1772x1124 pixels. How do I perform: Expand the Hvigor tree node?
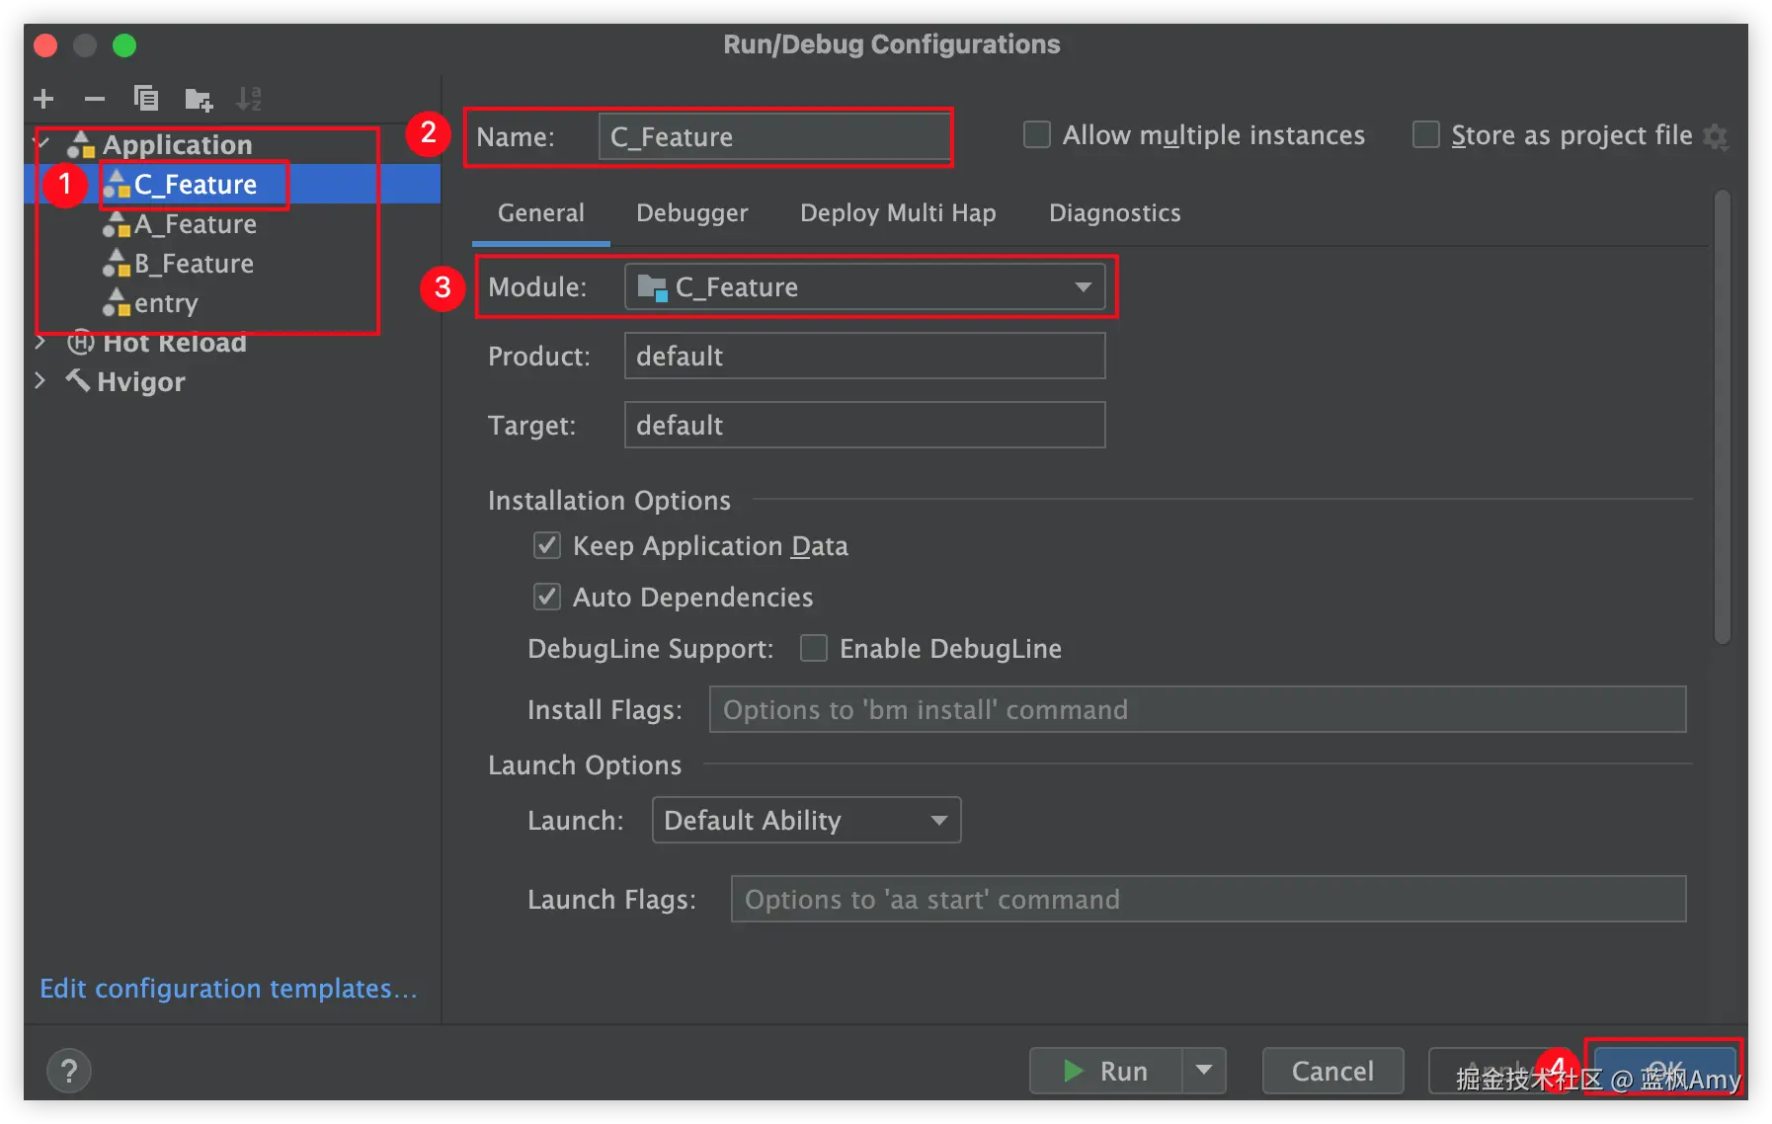pyautogui.click(x=40, y=381)
